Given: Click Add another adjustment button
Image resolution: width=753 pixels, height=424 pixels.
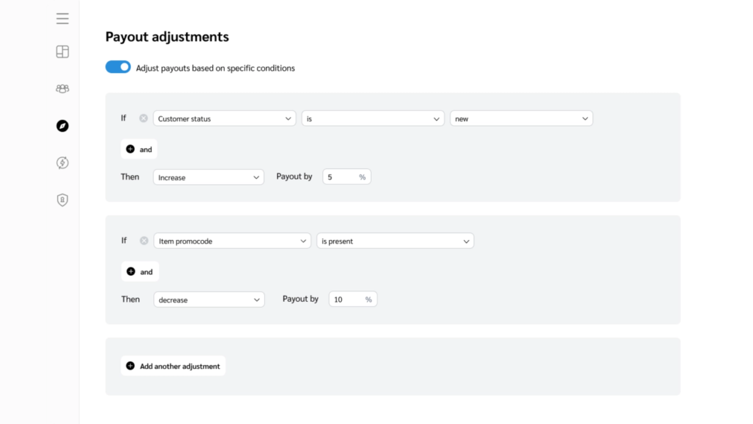Looking at the screenshot, I should click(173, 366).
